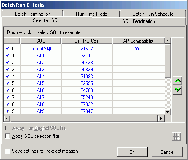Click the blue checkmark on Alt4 row
Viewport: 188px width, 160px height.
coord(8,76)
